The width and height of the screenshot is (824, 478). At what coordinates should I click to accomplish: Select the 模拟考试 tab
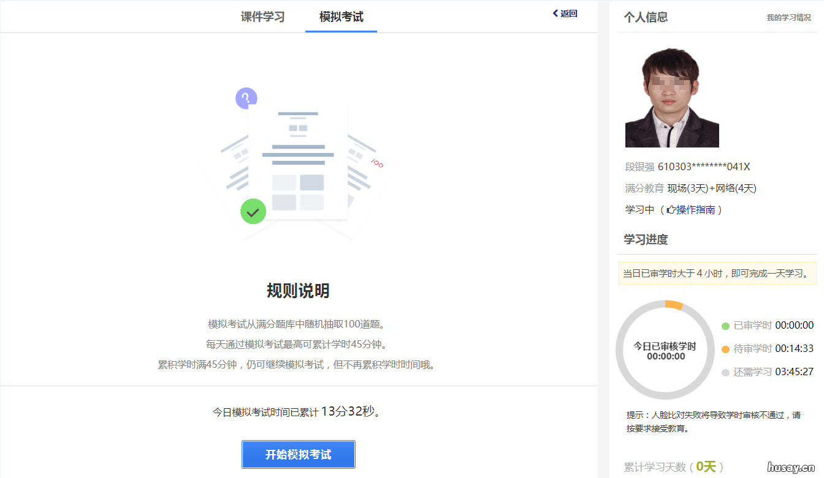click(341, 17)
